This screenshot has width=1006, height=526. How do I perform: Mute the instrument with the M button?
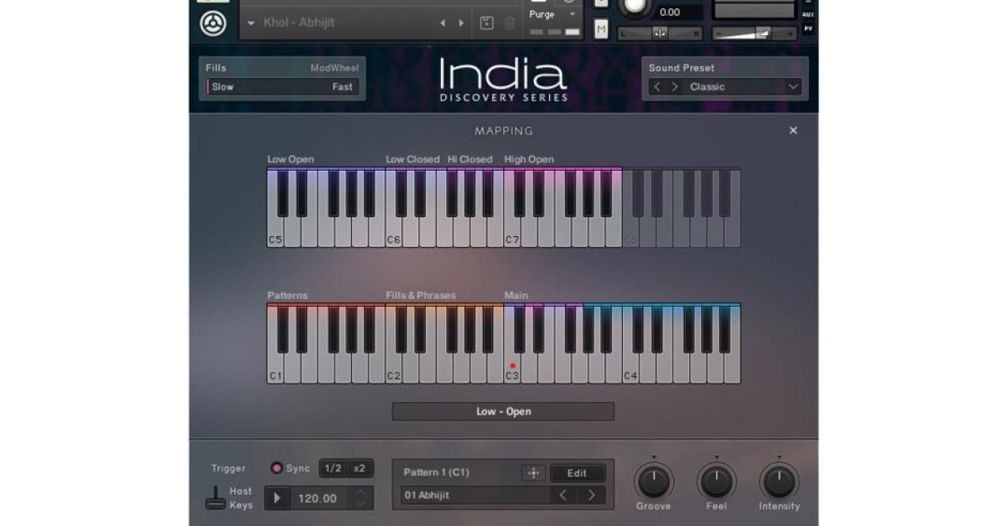click(600, 28)
